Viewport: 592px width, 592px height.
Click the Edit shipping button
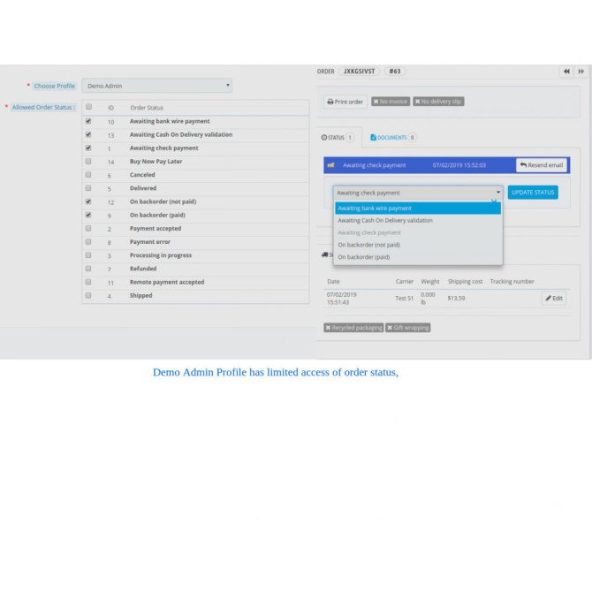pos(554,299)
